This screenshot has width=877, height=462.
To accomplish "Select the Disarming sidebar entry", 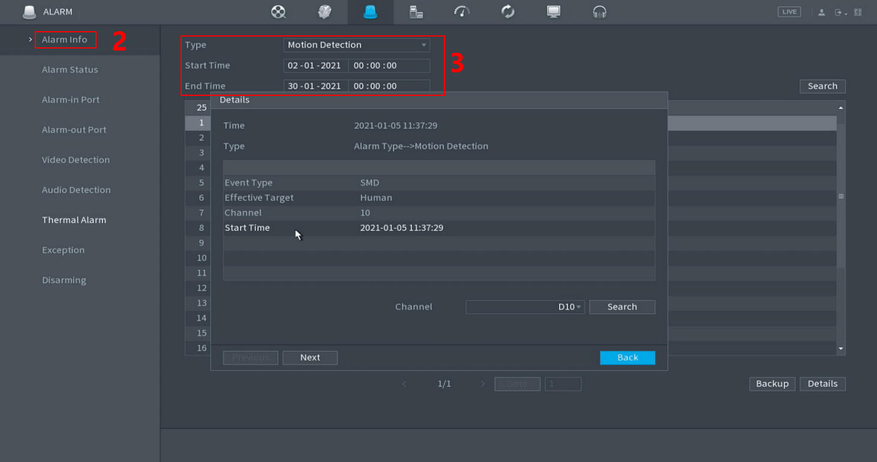I will [x=64, y=280].
